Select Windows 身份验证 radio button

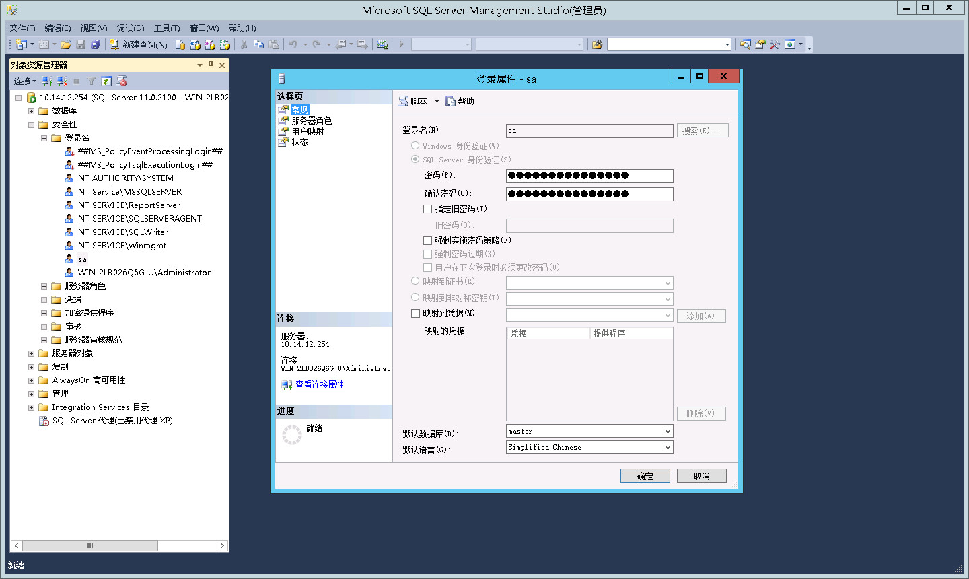click(415, 145)
